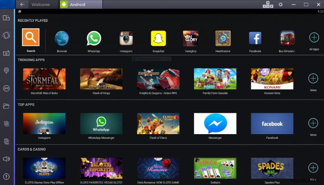Open Messenger thumbnail in Top Apps
Viewport: 324px width, 185px height.
(x=215, y=123)
